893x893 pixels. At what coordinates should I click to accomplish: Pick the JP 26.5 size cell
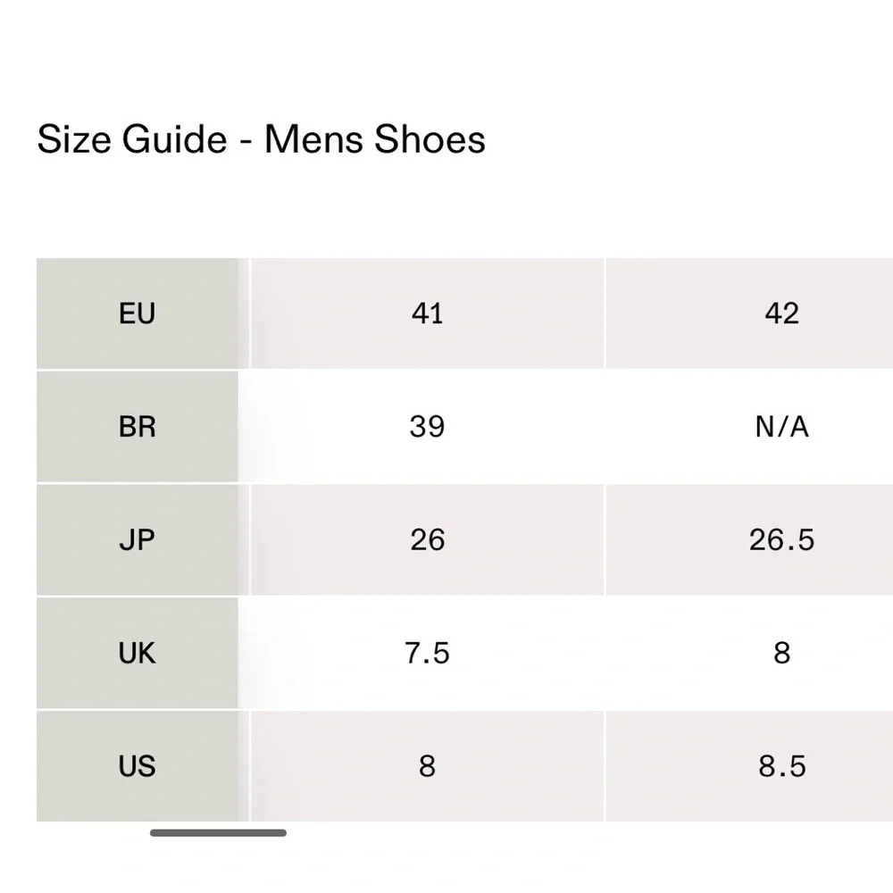pos(781,540)
